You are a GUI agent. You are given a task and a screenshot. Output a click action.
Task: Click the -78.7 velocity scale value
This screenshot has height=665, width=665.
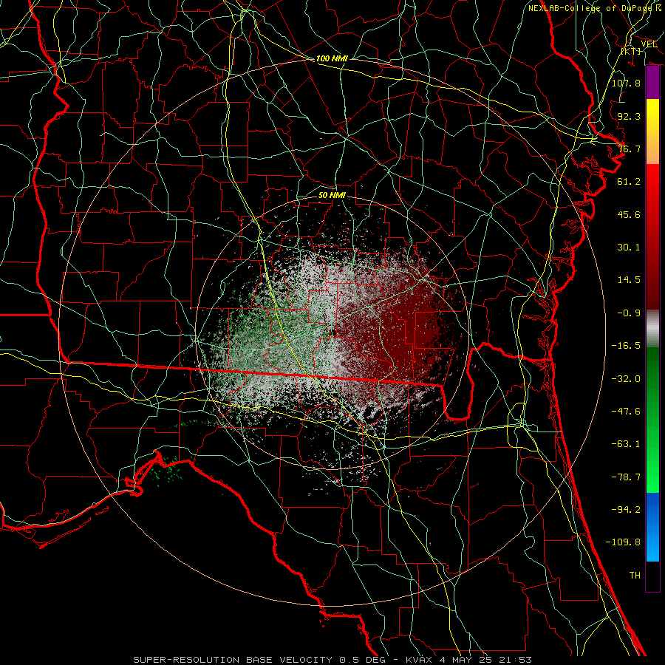(x=626, y=477)
